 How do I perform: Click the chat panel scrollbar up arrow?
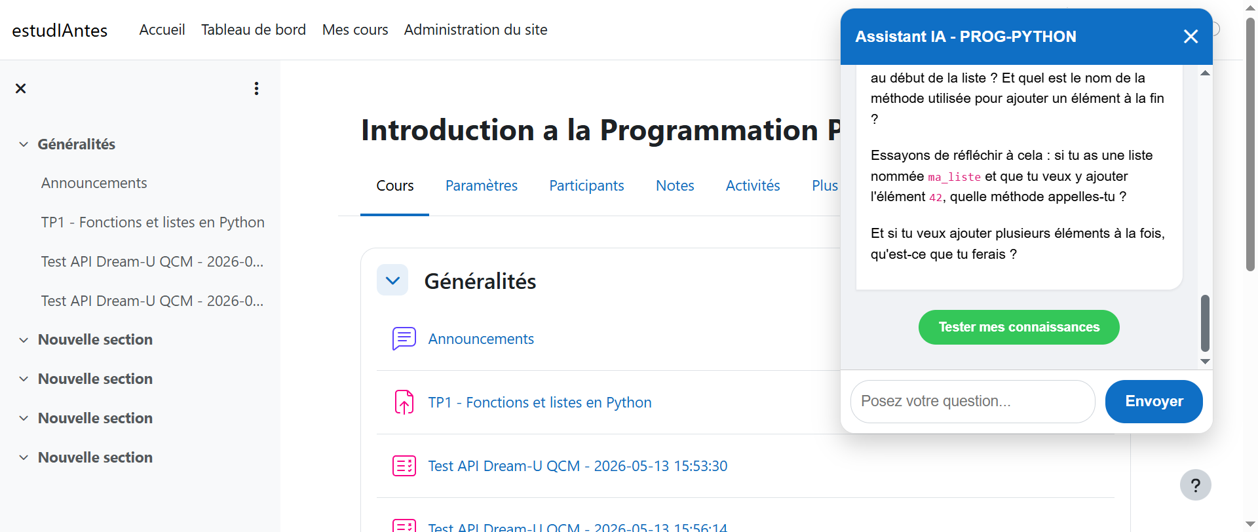click(x=1205, y=73)
